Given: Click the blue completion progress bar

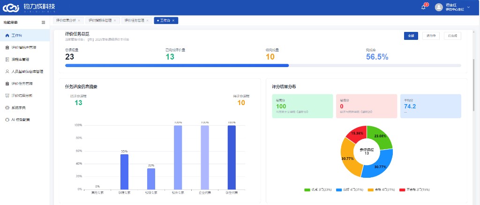Looking at the screenshot, I should coord(177,66).
